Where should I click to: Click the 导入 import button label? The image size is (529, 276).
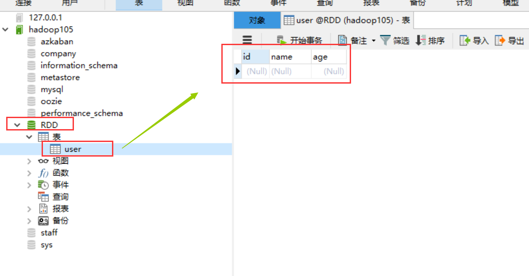coord(481,41)
